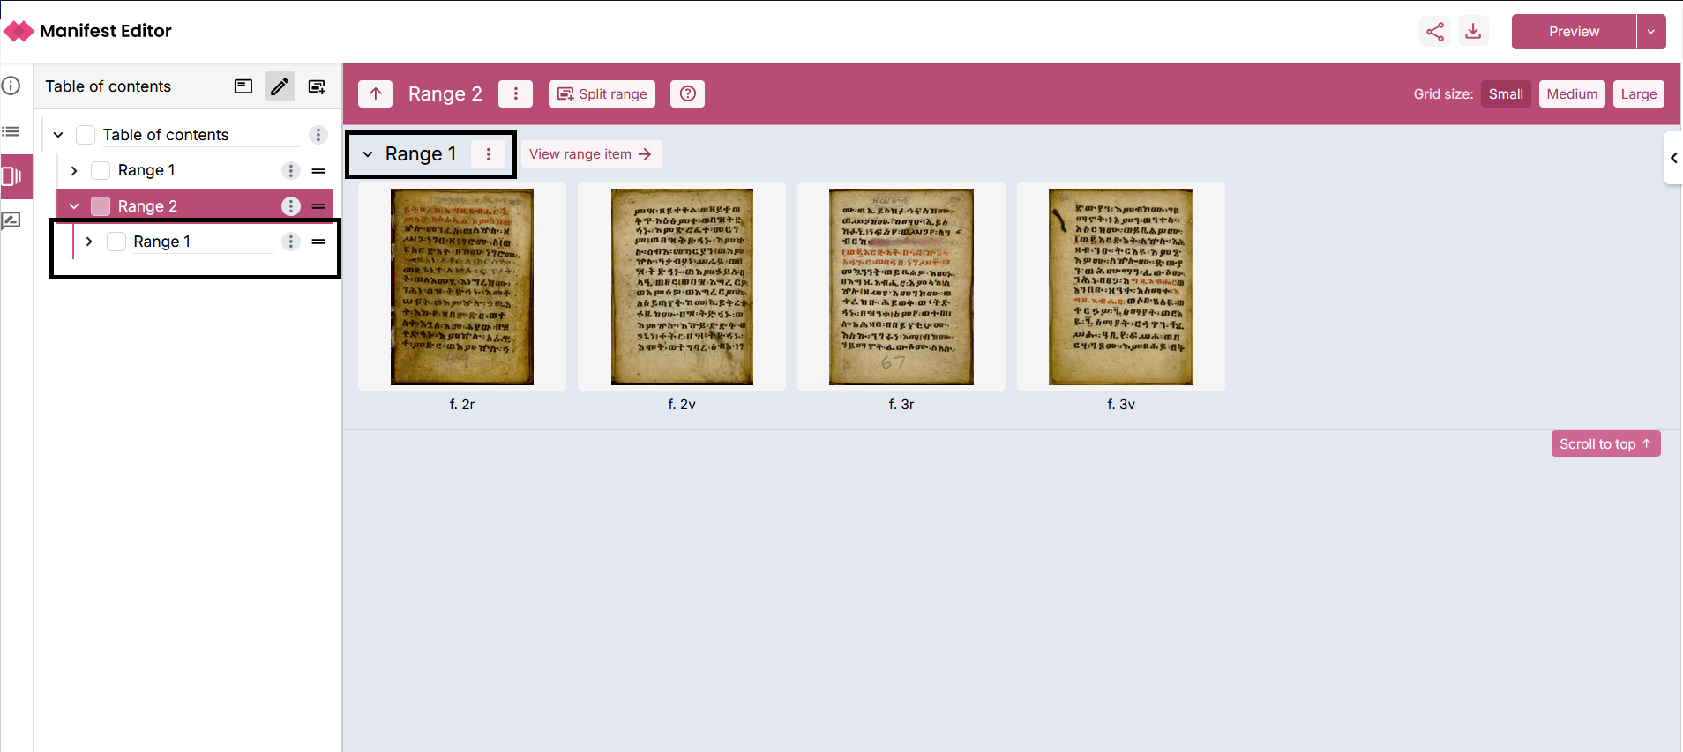
Task: Click the download manifest icon
Action: 1473,32
